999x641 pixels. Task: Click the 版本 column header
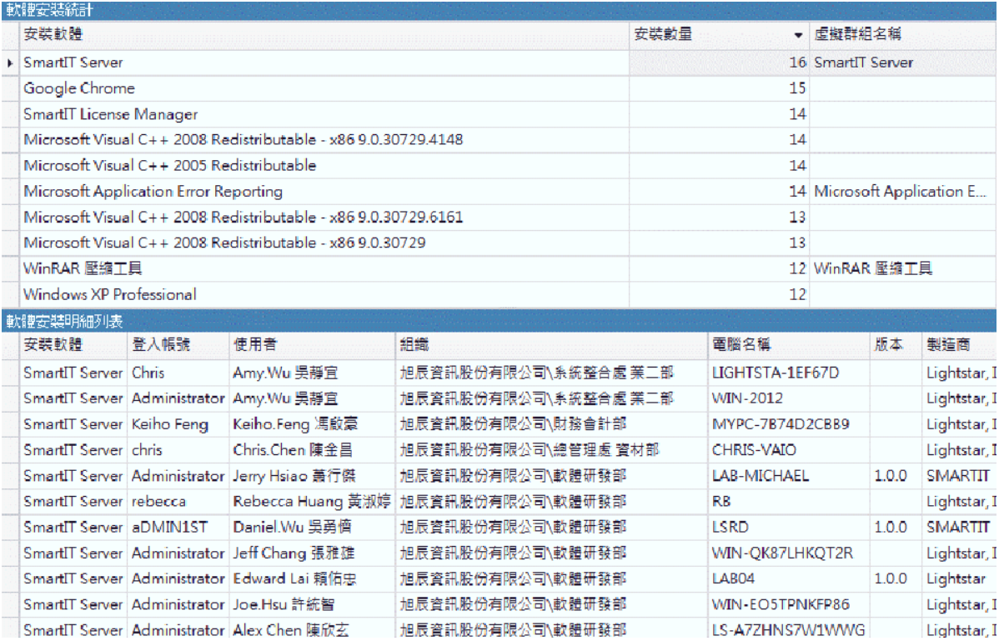(x=888, y=344)
